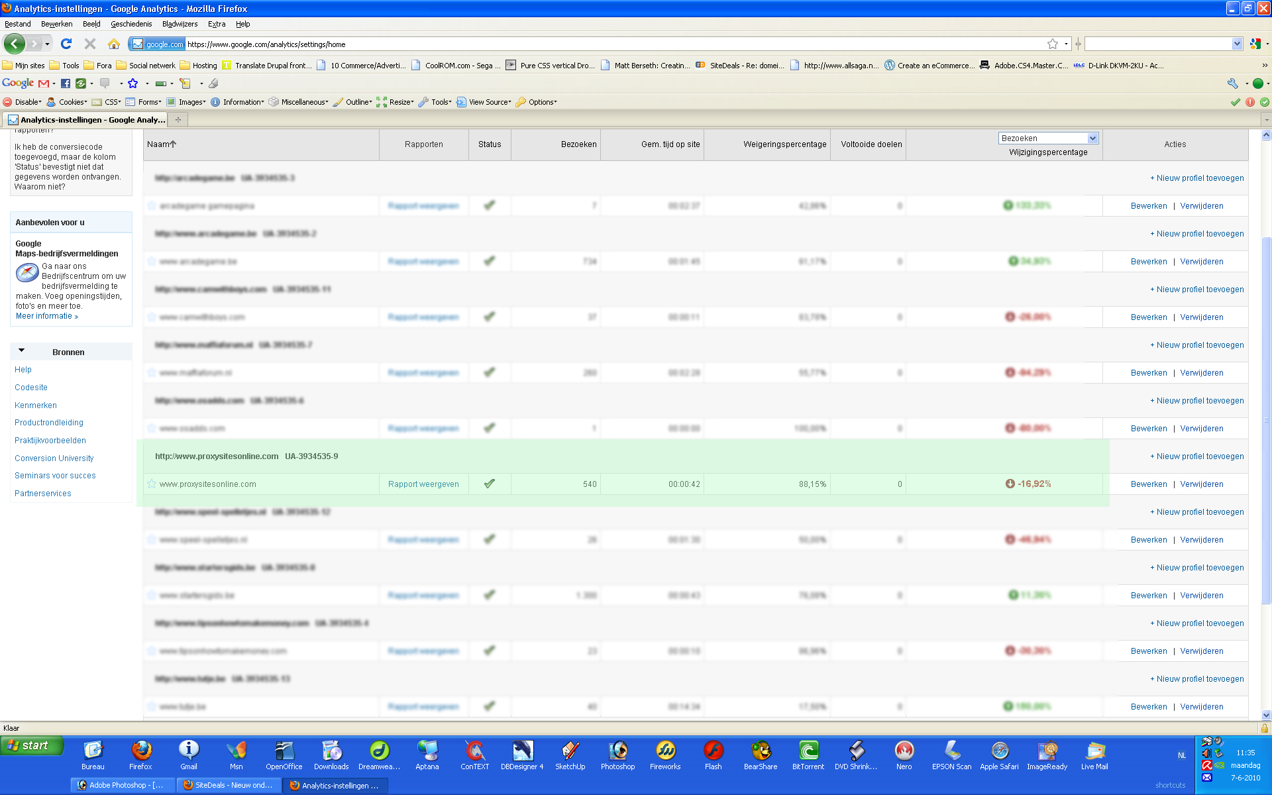The image size is (1272, 795).
Task: Open the Bezoeken comparison dropdown
Action: (1048, 138)
